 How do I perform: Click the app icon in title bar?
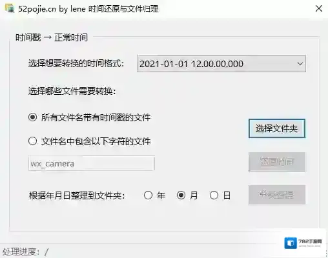click(10, 8)
